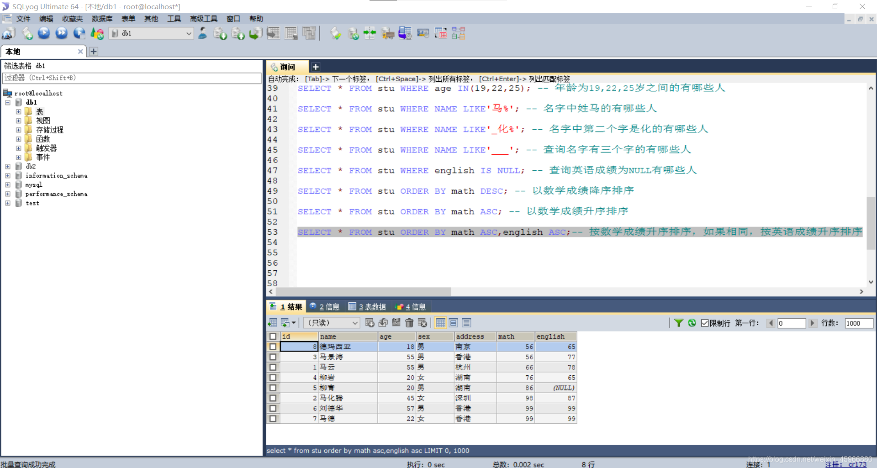The width and height of the screenshot is (877, 468).
Task: Click the Cancel Changes icon in result toolbar
Action: 423,323
